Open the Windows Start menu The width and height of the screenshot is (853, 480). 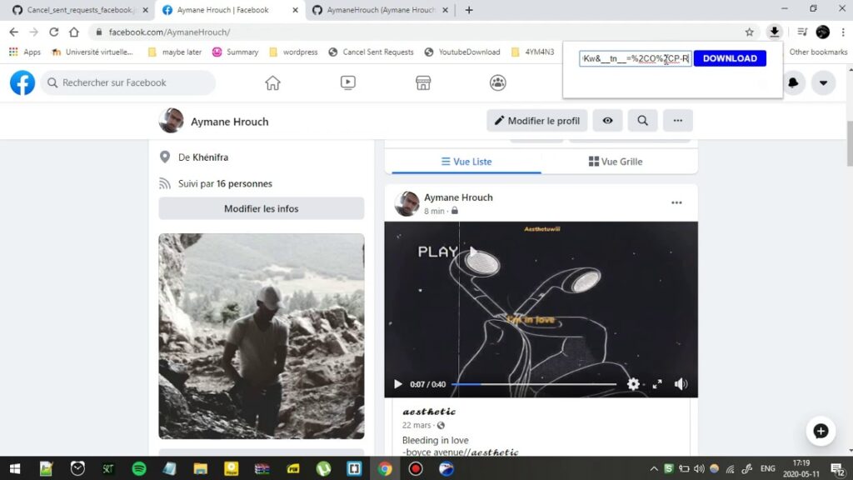click(x=15, y=468)
